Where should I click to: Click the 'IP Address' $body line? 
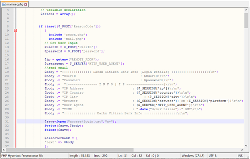coord(113,88)
